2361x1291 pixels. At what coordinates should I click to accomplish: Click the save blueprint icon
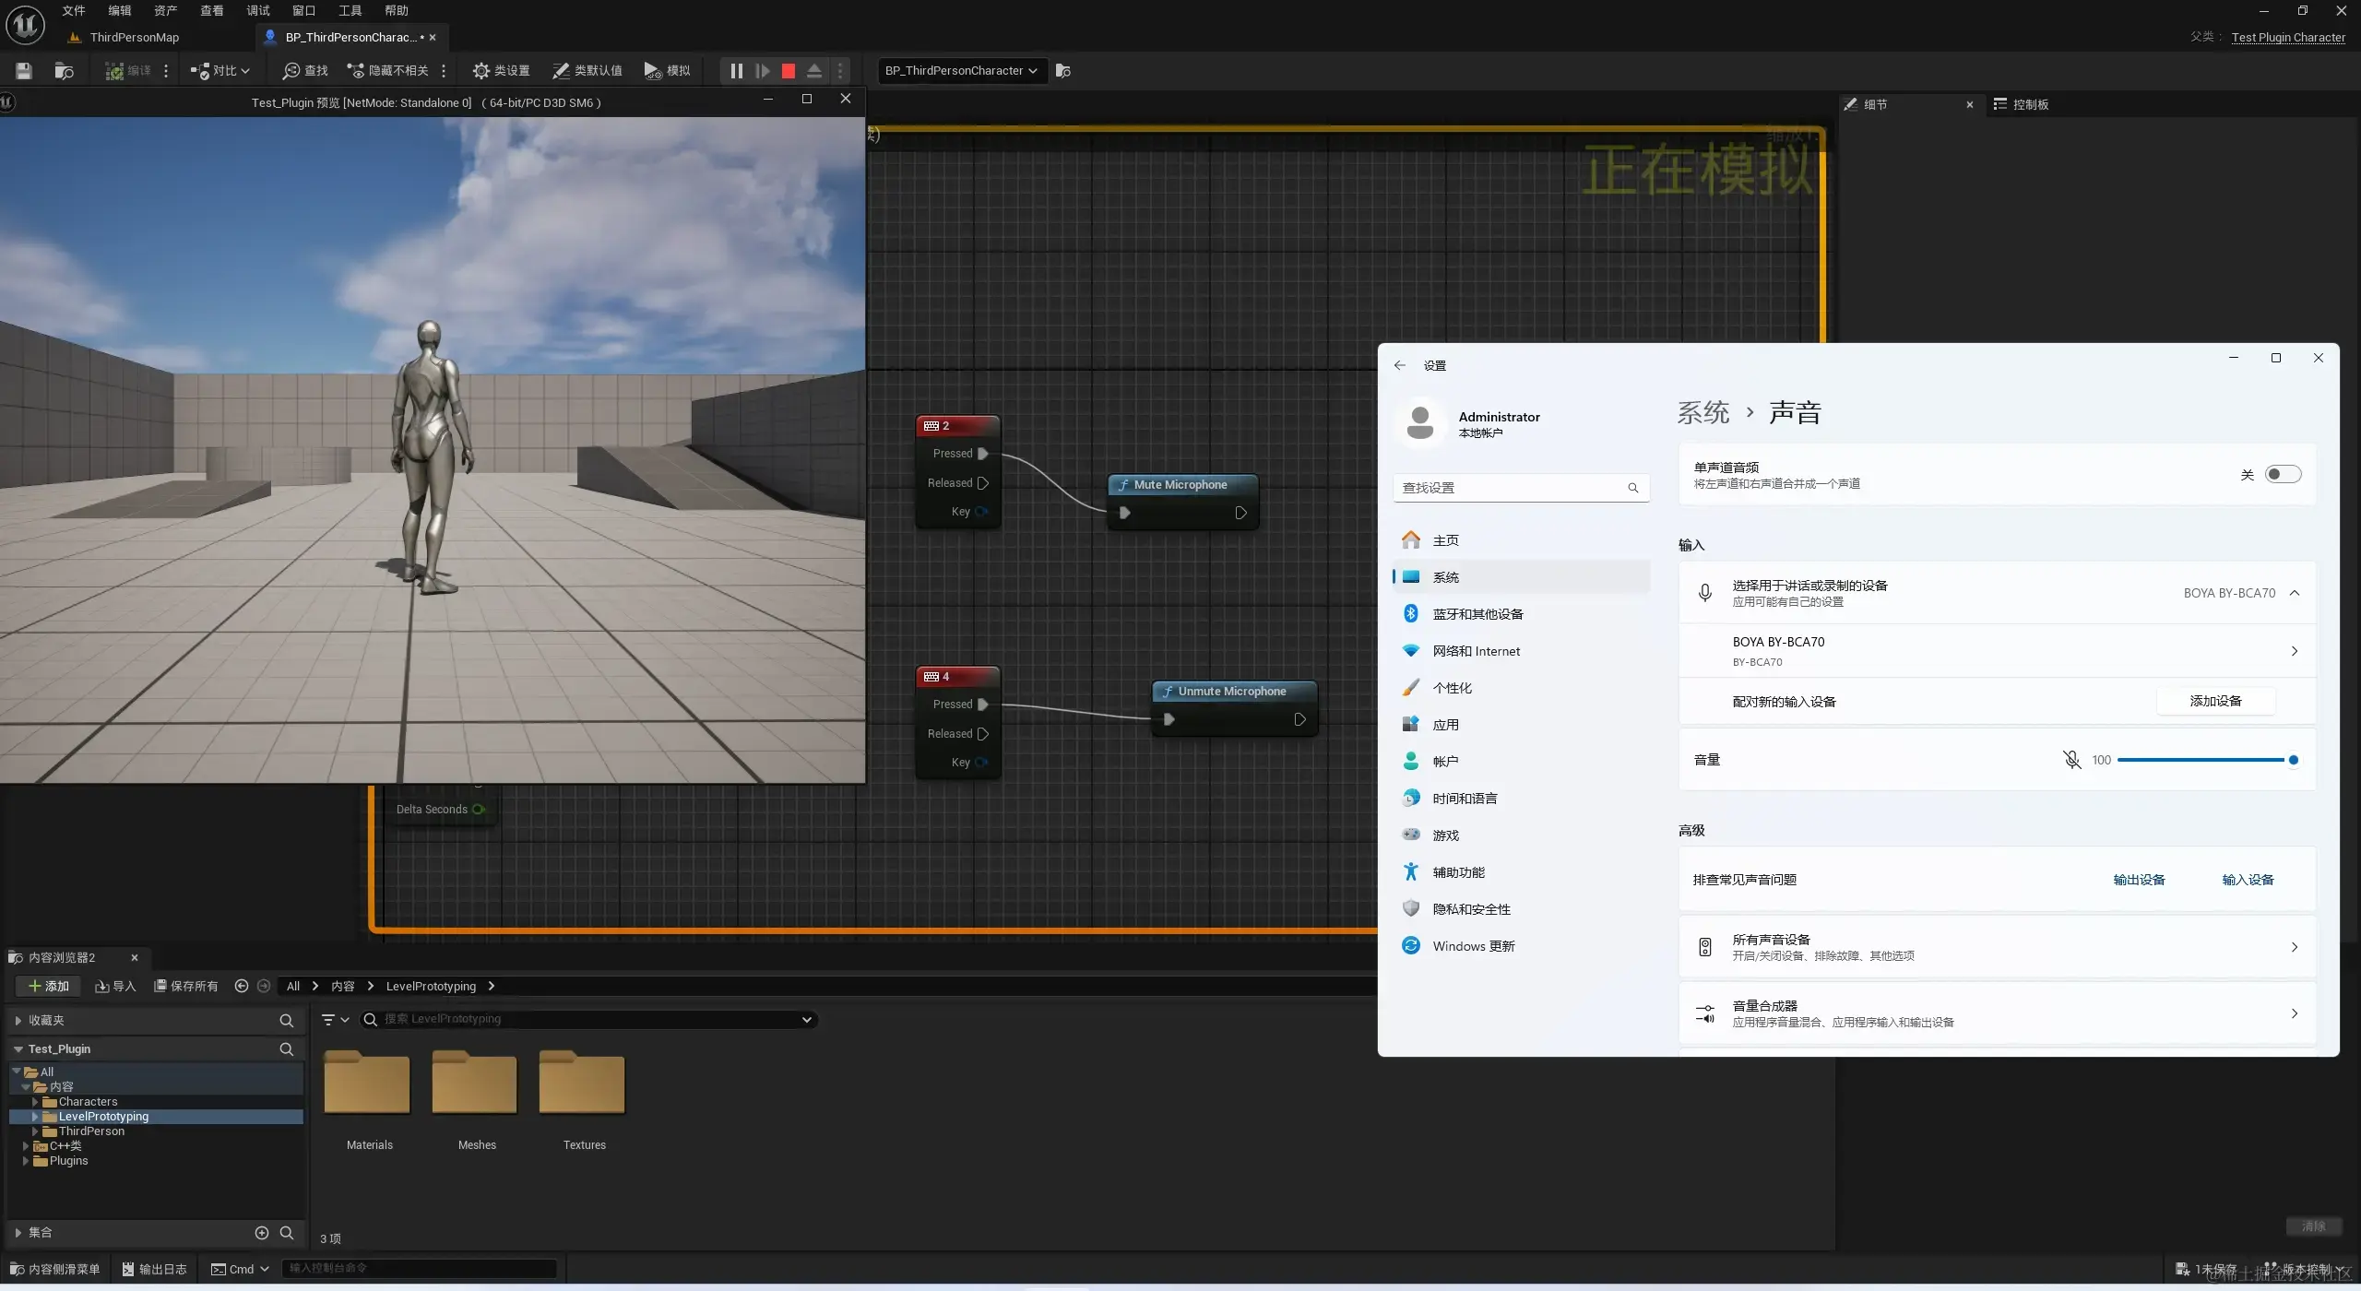click(x=24, y=71)
